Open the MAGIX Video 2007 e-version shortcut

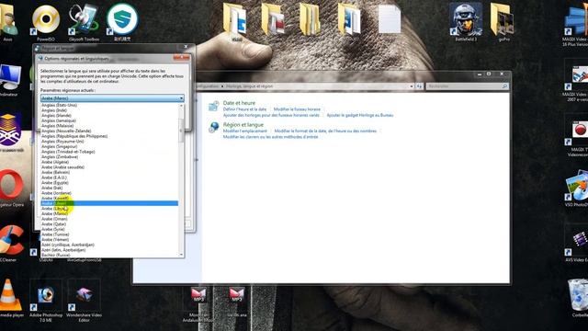(x=576, y=80)
